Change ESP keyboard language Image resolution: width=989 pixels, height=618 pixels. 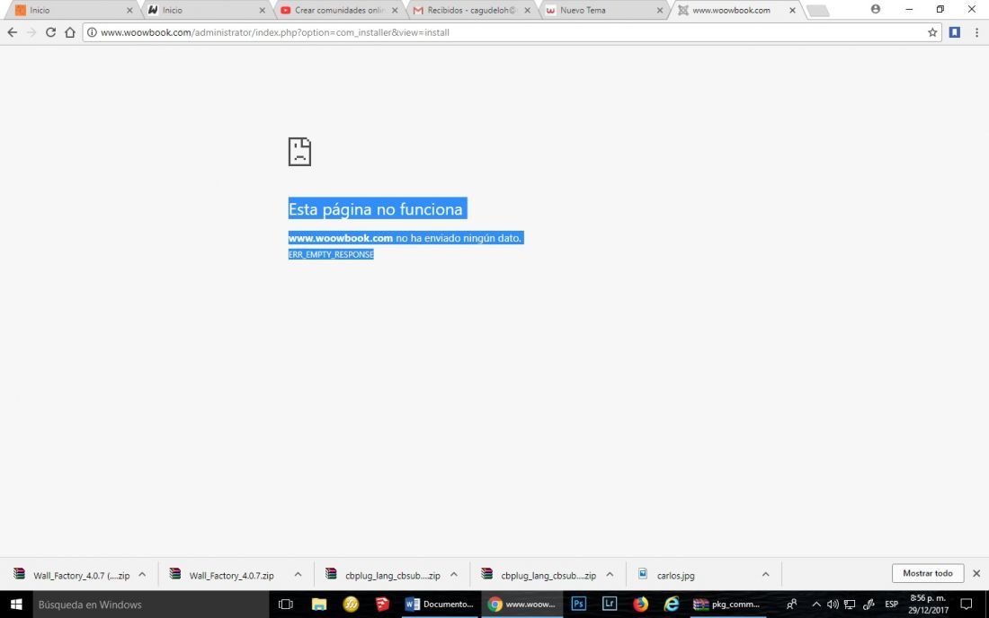(891, 605)
